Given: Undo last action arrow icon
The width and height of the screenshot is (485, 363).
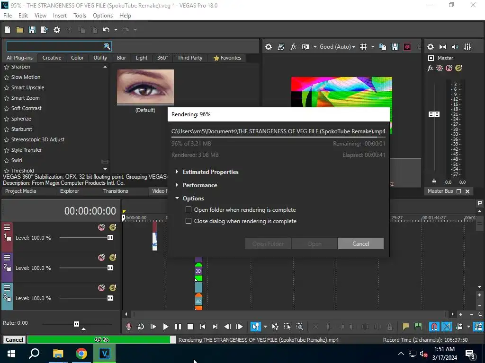Looking at the screenshot, I should tap(106, 30).
